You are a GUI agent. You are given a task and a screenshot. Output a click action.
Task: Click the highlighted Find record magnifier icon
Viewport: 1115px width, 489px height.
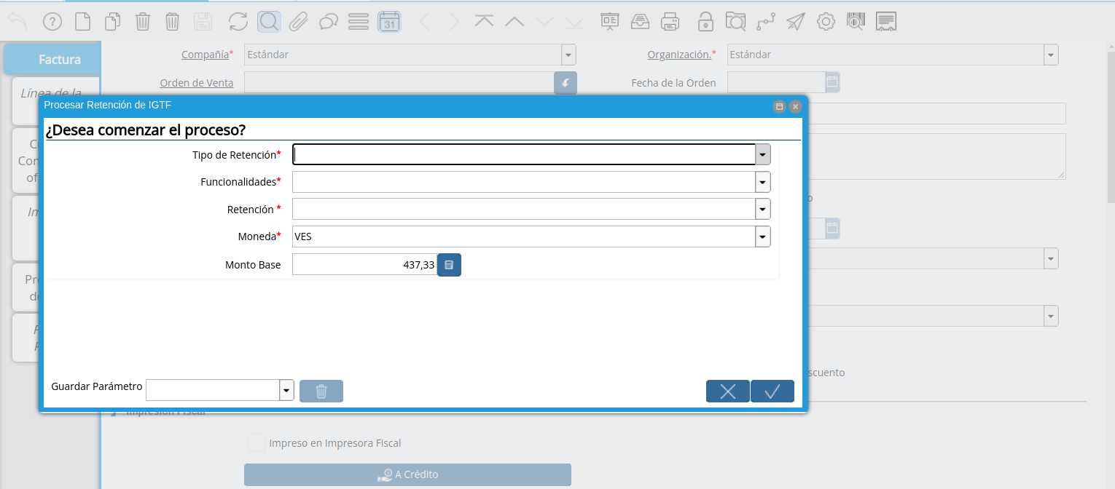click(269, 22)
